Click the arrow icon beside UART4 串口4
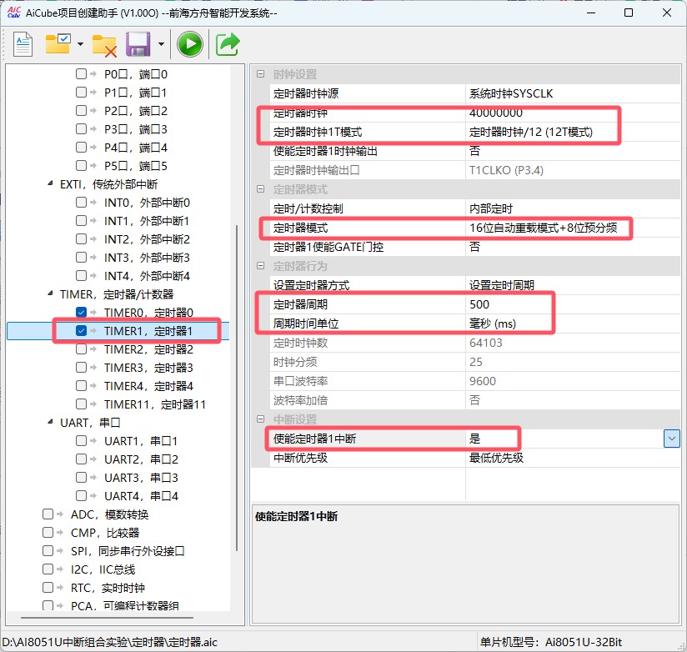687x652 pixels. click(93, 495)
